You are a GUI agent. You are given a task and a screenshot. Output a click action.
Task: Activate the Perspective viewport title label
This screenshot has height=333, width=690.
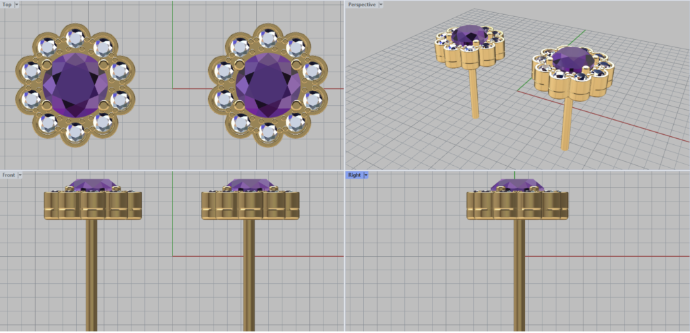point(362,5)
